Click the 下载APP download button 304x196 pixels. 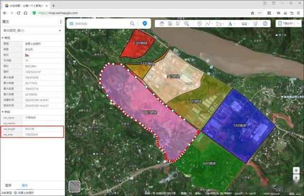(285, 23)
